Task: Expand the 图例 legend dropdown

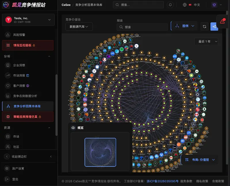Action: [184, 26]
